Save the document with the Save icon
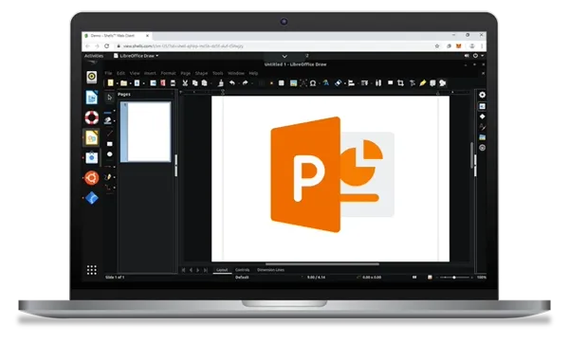Screen dimensions: 569x342 click(x=137, y=83)
